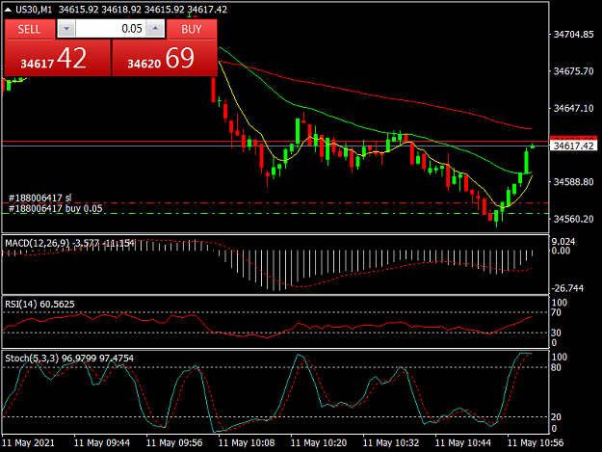Click the 34675.70 price scale label
The image size is (602, 452).
tap(573, 71)
